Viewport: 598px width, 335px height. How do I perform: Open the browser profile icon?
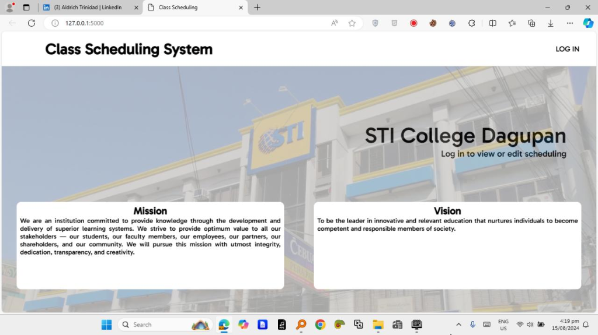click(10, 7)
